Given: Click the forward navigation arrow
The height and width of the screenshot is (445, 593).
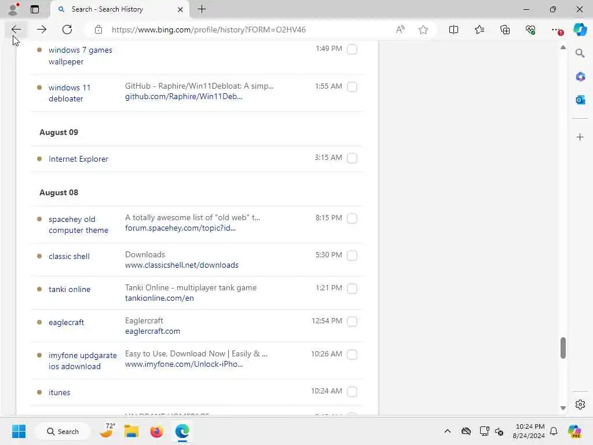Looking at the screenshot, I should coord(42,30).
